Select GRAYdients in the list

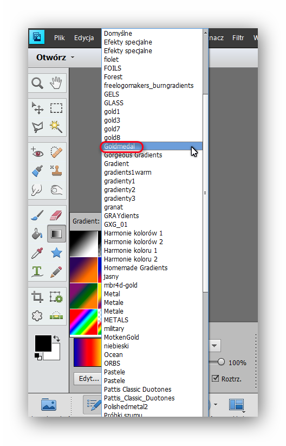click(152, 215)
